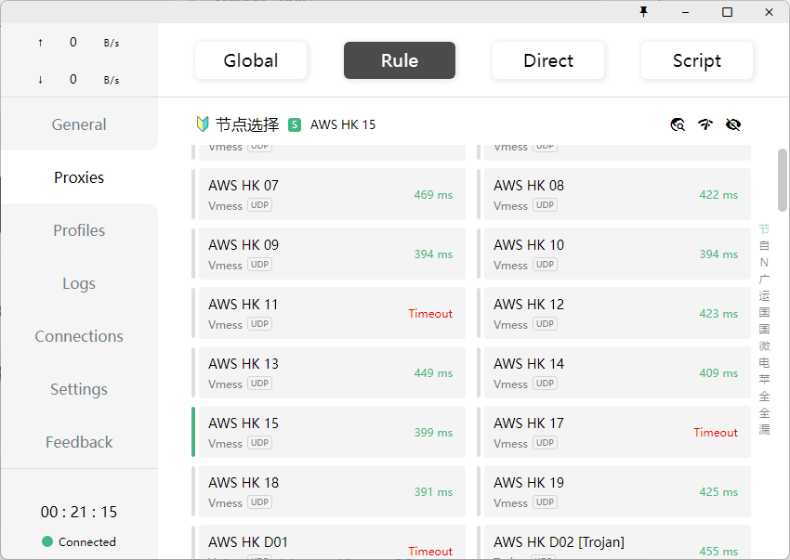
Task: Click the beginner shield icon beside 节点选择
Action: (x=202, y=124)
